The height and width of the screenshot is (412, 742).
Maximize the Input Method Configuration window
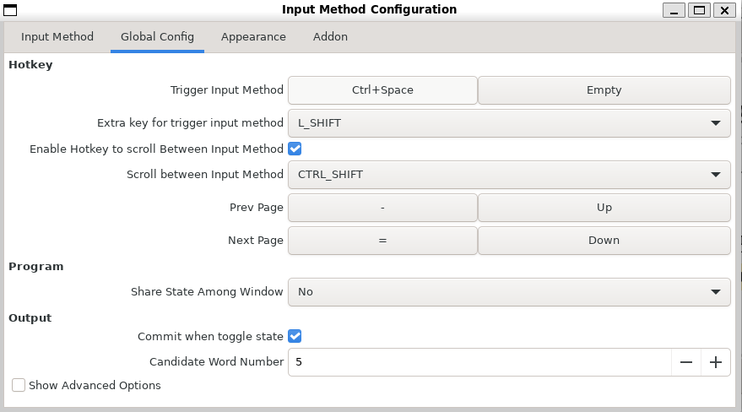point(699,10)
